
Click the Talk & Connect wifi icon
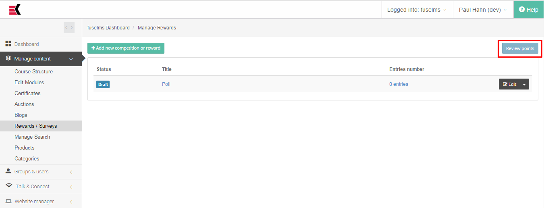[8, 186]
